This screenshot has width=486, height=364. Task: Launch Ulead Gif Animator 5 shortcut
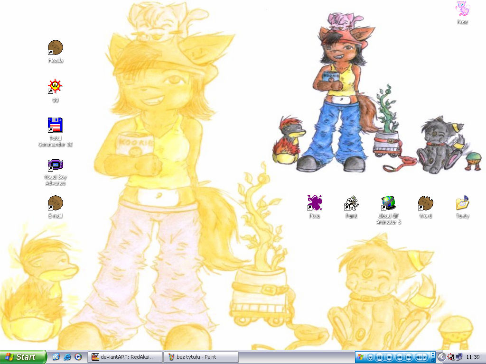(x=388, y=210)
